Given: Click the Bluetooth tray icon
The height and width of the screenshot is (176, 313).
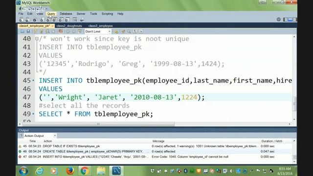Looking at the screenshot, I should pyautogui.click(x=185, y=171).
